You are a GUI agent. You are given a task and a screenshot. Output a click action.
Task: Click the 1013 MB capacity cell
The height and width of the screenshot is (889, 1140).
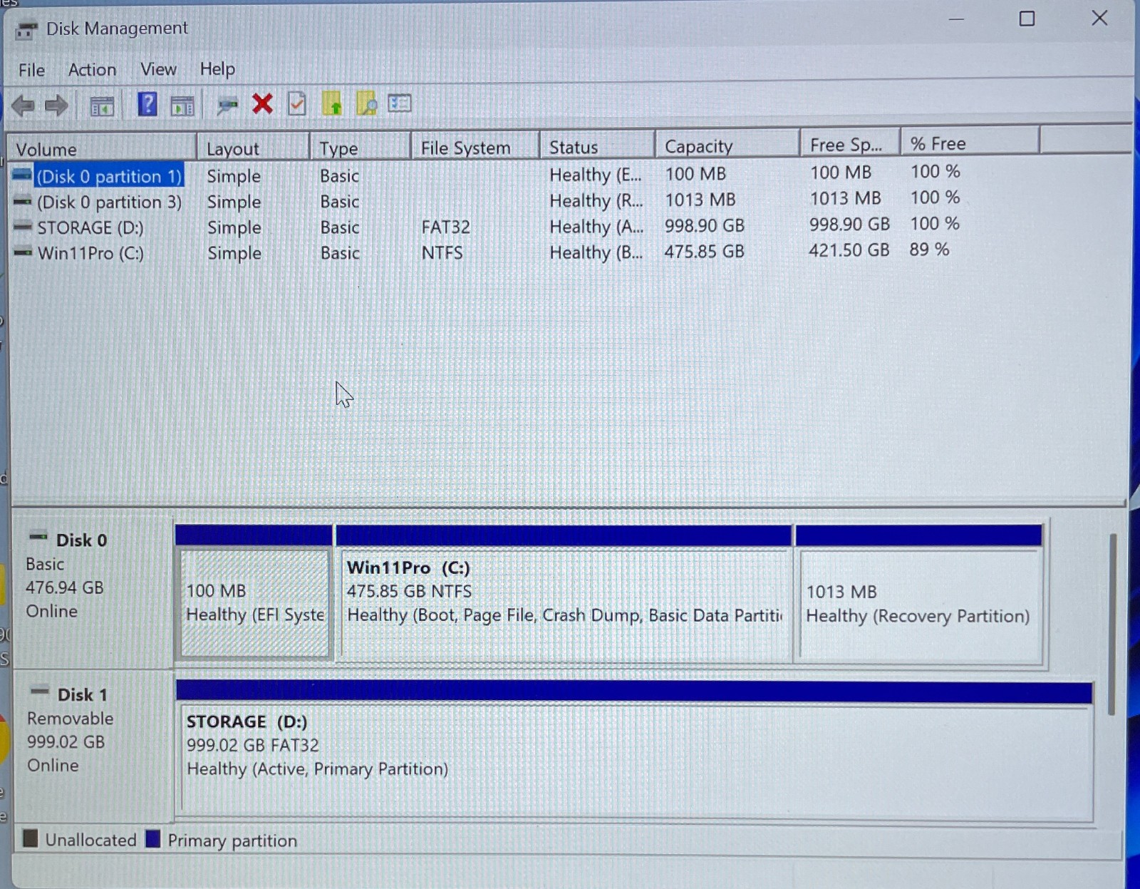(x=700, y=200)
